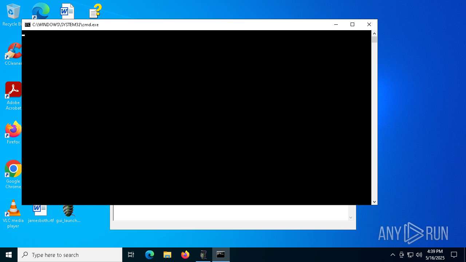Open Task View from the taskbar
This screenshot has height=262, width=466.
pyautogui.click(x=131, y=255)
